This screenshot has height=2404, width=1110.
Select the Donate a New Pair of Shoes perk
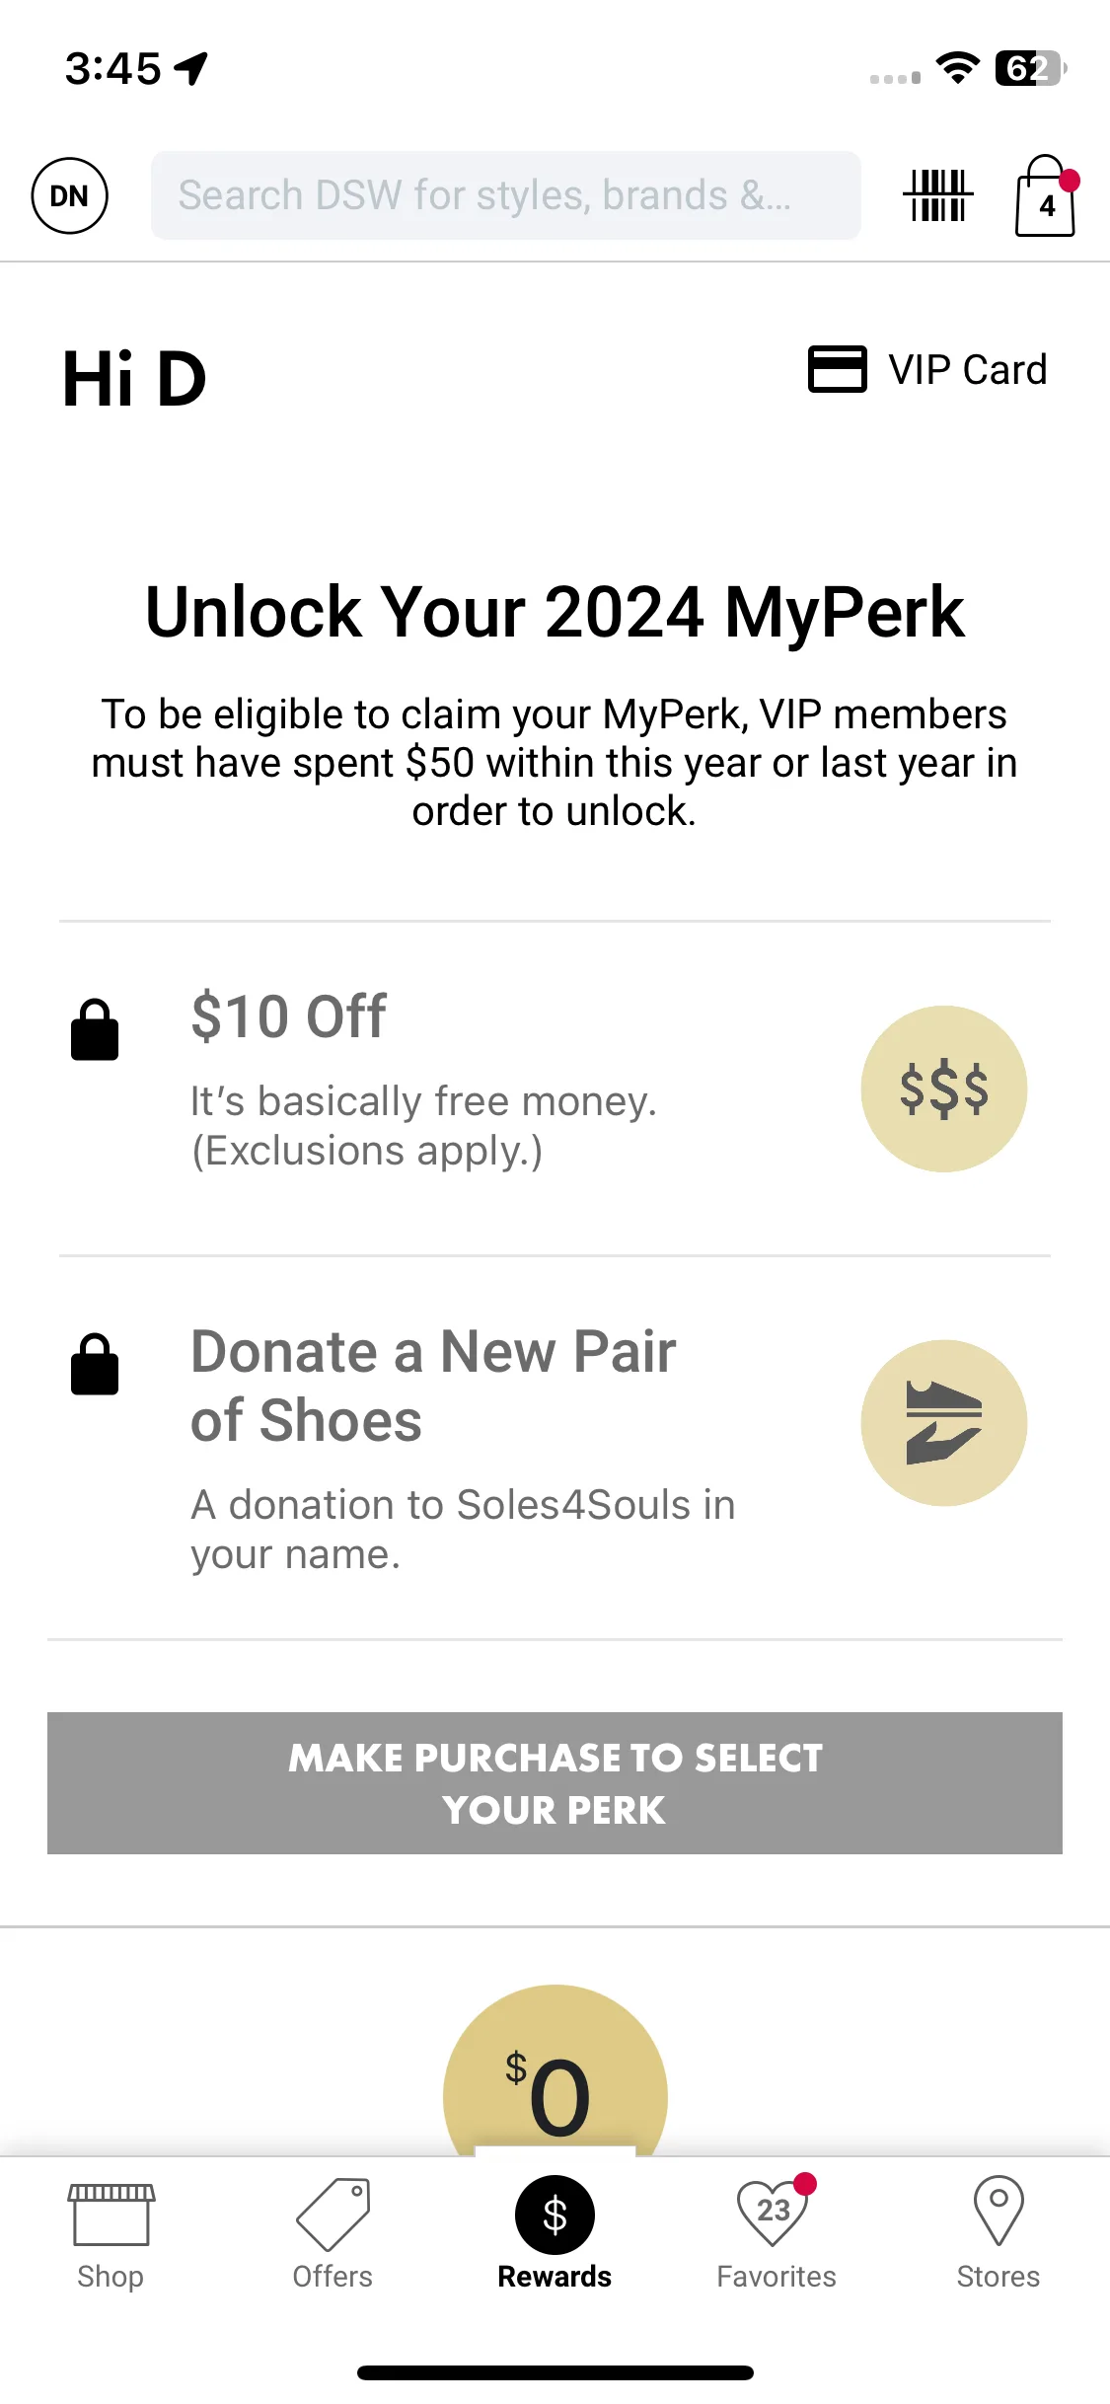[555, 1447]
